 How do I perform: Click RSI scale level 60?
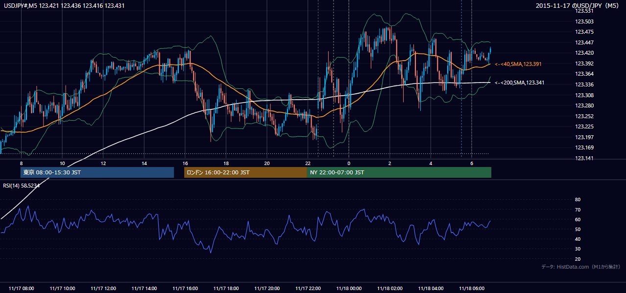click(x=578, y=219)
